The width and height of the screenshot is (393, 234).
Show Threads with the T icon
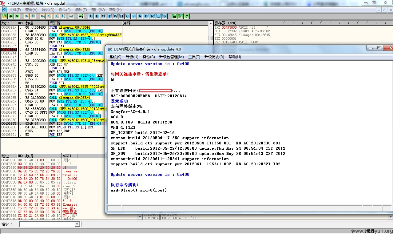[x=109, y=16]
